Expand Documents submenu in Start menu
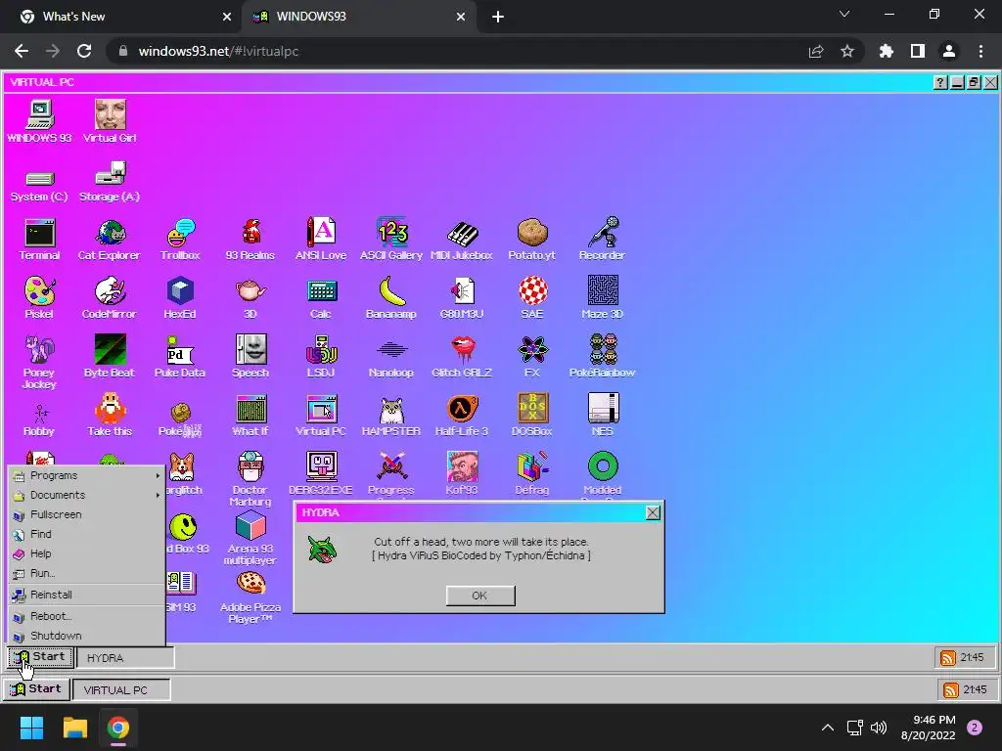Image resolution: width=1002 pixels, height=751 pixels. click(x=86, y=495)
